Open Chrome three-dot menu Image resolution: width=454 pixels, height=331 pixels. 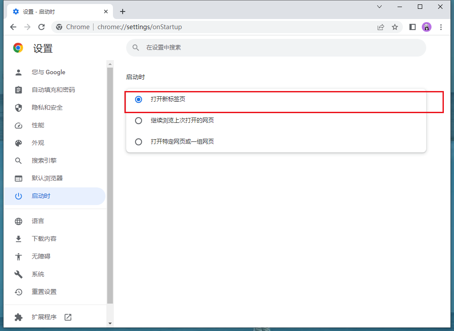click(x=441, y=27)
